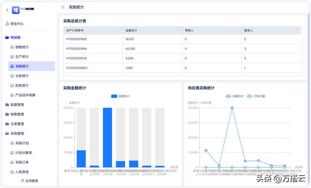Click the first blue bar in 采购金额统计
This screenshot has height=188, width=311.
(81, 159)
